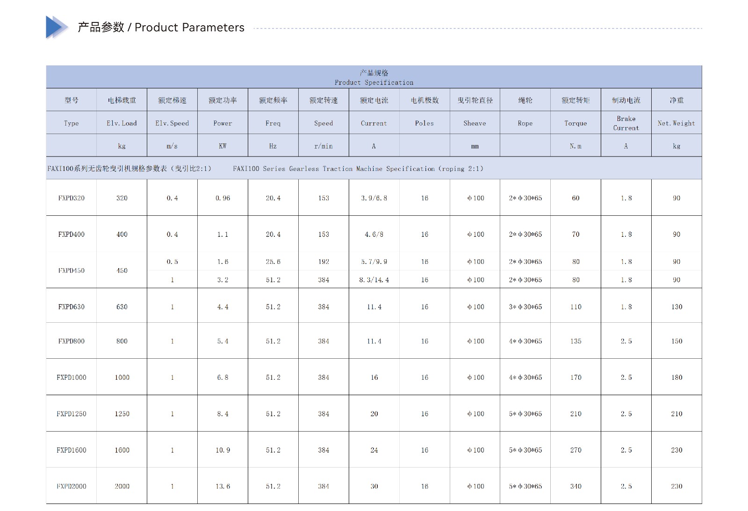Click the '5.7/9.9' current value
The height and width of the screenshot is (511, 748).
pyautogui.click(x=374, y=262)
